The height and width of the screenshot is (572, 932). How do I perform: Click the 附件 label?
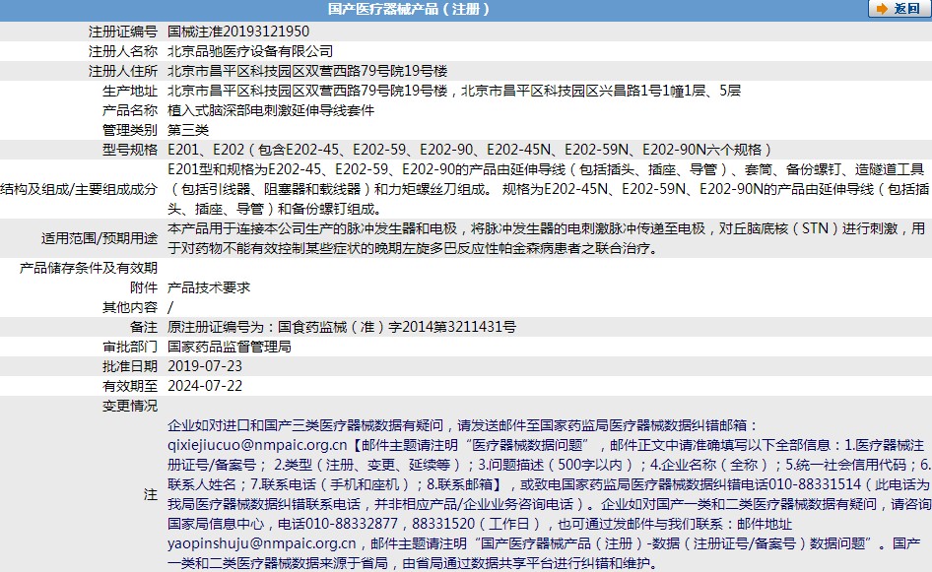144,287
